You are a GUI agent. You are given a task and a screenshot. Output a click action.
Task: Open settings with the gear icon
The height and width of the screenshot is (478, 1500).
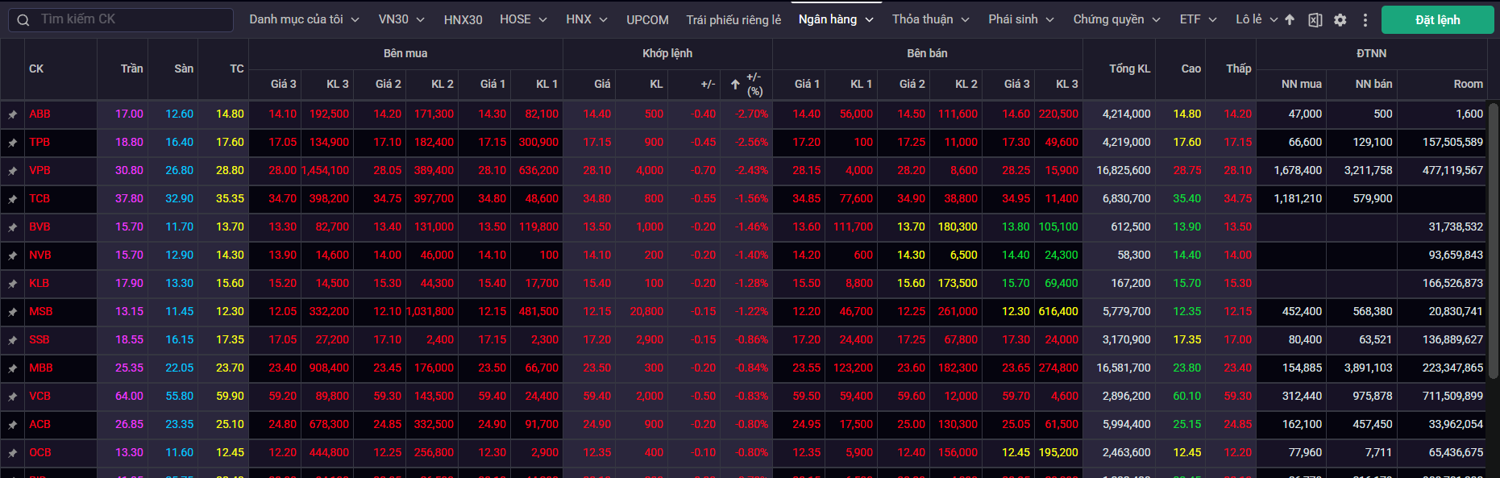pyautogui.click(x=1340, y=20)
